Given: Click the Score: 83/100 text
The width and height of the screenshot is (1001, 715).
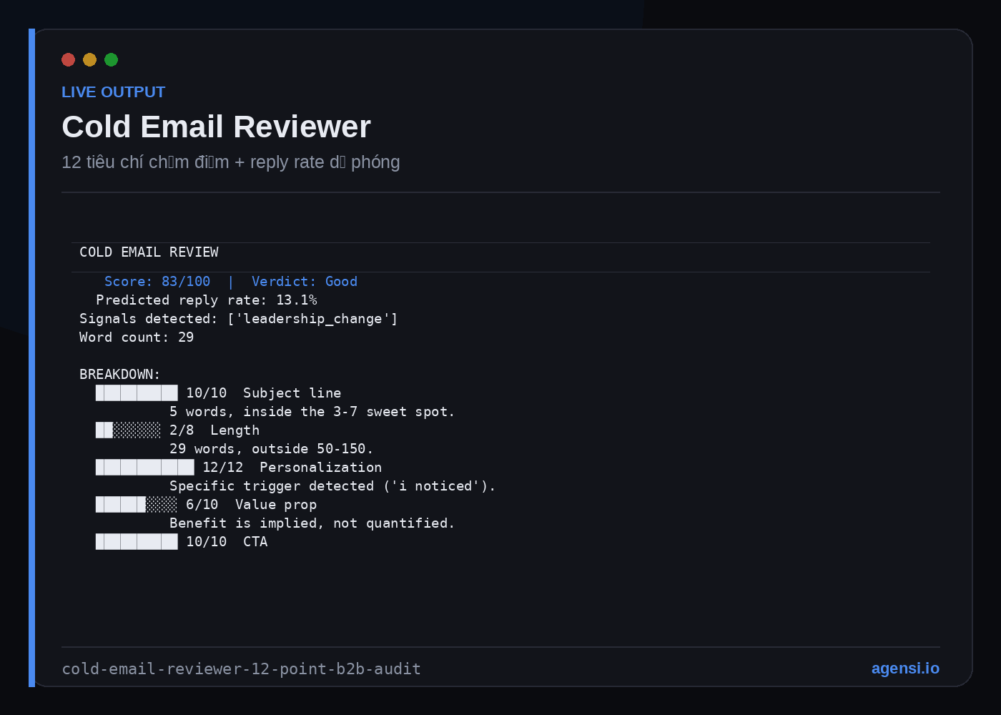Looking at the screenshot, I should tap(157, 282).
